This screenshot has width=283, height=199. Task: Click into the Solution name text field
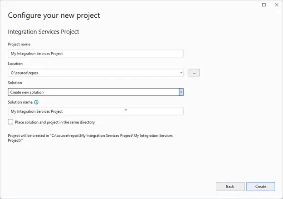point(95,111)
